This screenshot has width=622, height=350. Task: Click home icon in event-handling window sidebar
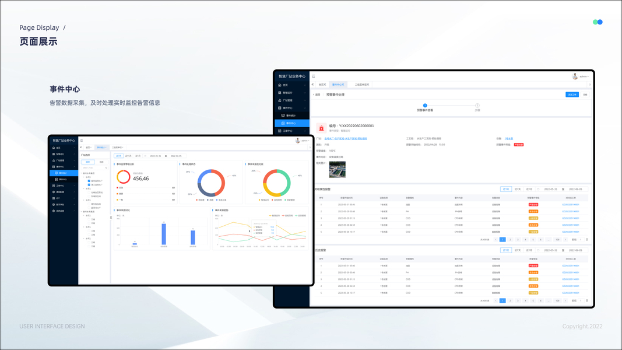[280, 85]
